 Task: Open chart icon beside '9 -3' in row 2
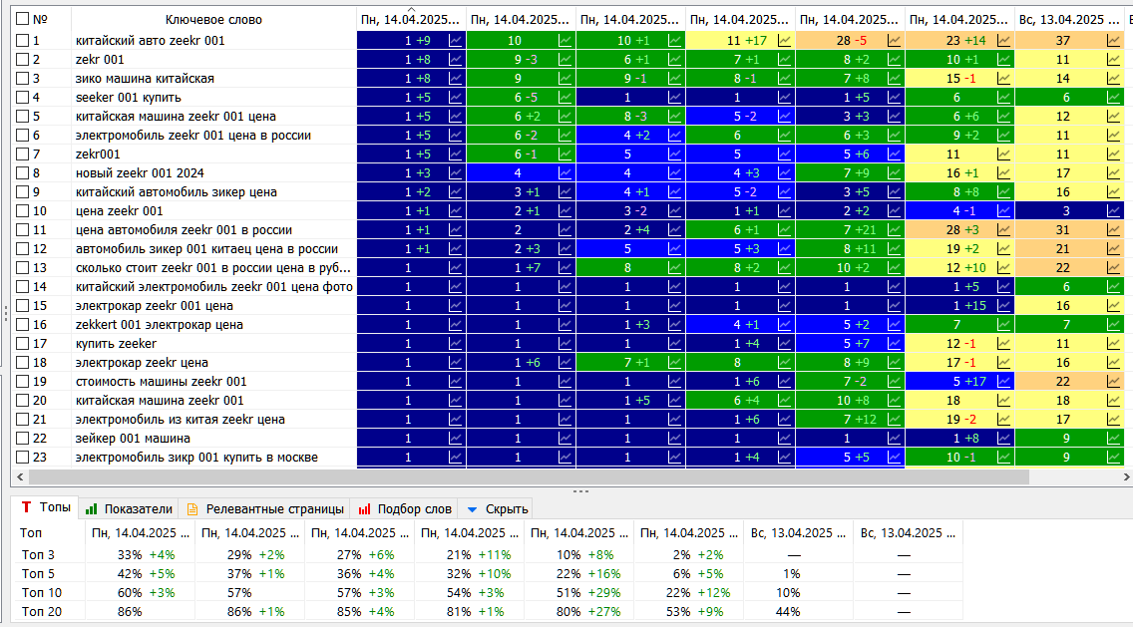click(566, 59)
